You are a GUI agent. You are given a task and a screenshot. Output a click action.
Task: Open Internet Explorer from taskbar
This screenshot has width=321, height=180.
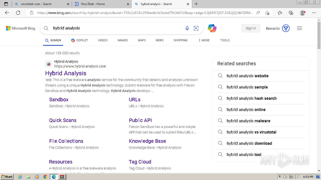click(20, 177)
